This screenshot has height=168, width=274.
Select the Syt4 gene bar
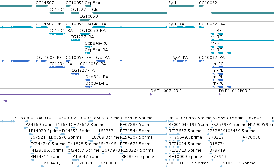coord(182,6)
